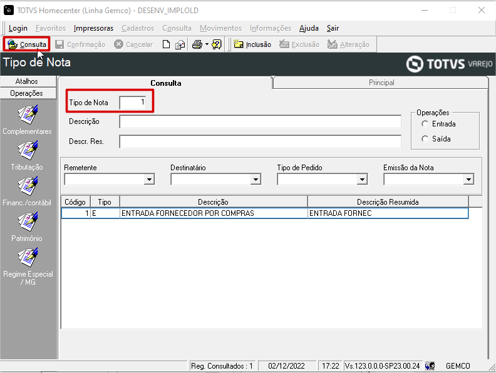Click the Alteração toolbar button

(x=348, y=44)
